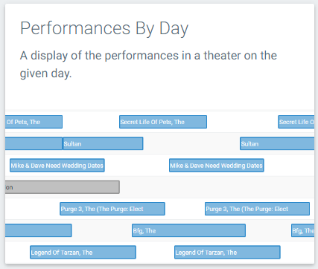318x269 pixels.
Task: Click unlabeled blue block before 'Bfg, The'
Action: tap(39, 230)
